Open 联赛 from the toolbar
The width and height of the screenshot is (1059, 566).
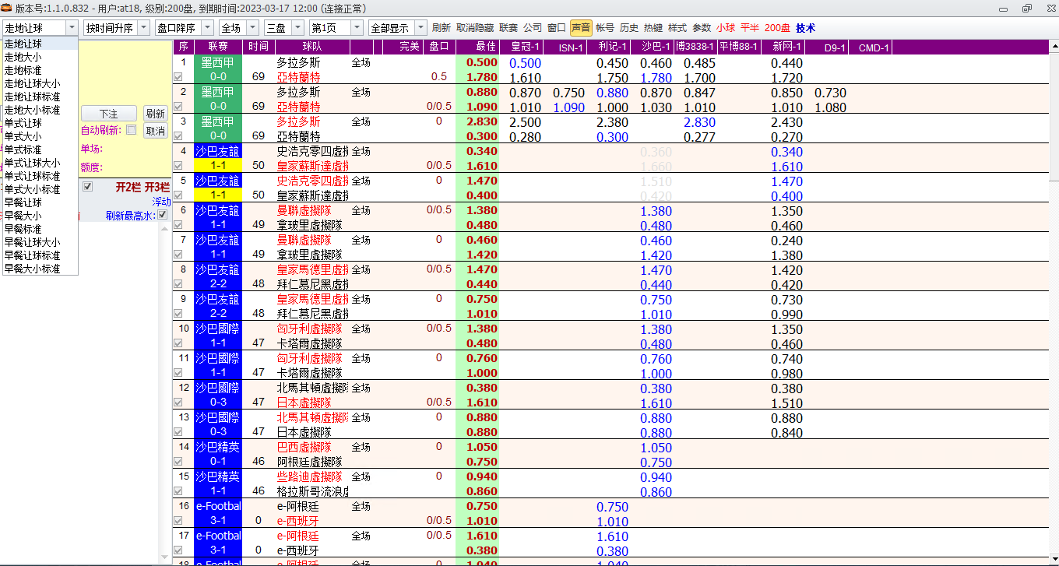click(508, 28)
